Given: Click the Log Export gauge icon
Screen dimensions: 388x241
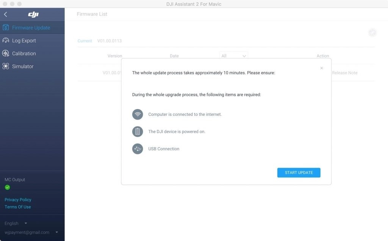Looking at the screenshot, I should point(6,40).
